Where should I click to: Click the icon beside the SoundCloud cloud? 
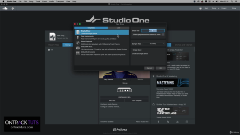click(13, 8)
